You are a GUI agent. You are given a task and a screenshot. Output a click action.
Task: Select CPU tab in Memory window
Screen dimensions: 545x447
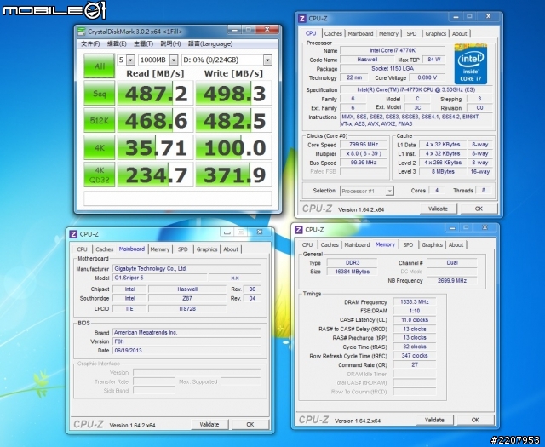307,244
